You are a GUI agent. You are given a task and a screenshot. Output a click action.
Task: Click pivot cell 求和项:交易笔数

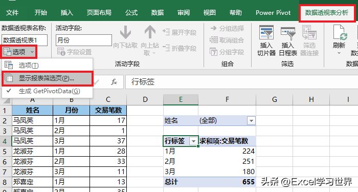[227, 141]
